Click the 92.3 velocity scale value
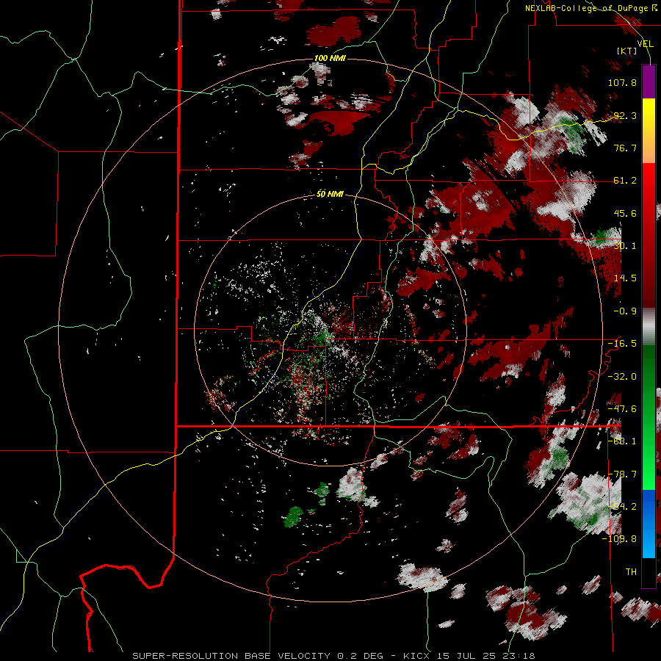The width and height of the screenshot is (661, 661). click(x=625, y=115)
